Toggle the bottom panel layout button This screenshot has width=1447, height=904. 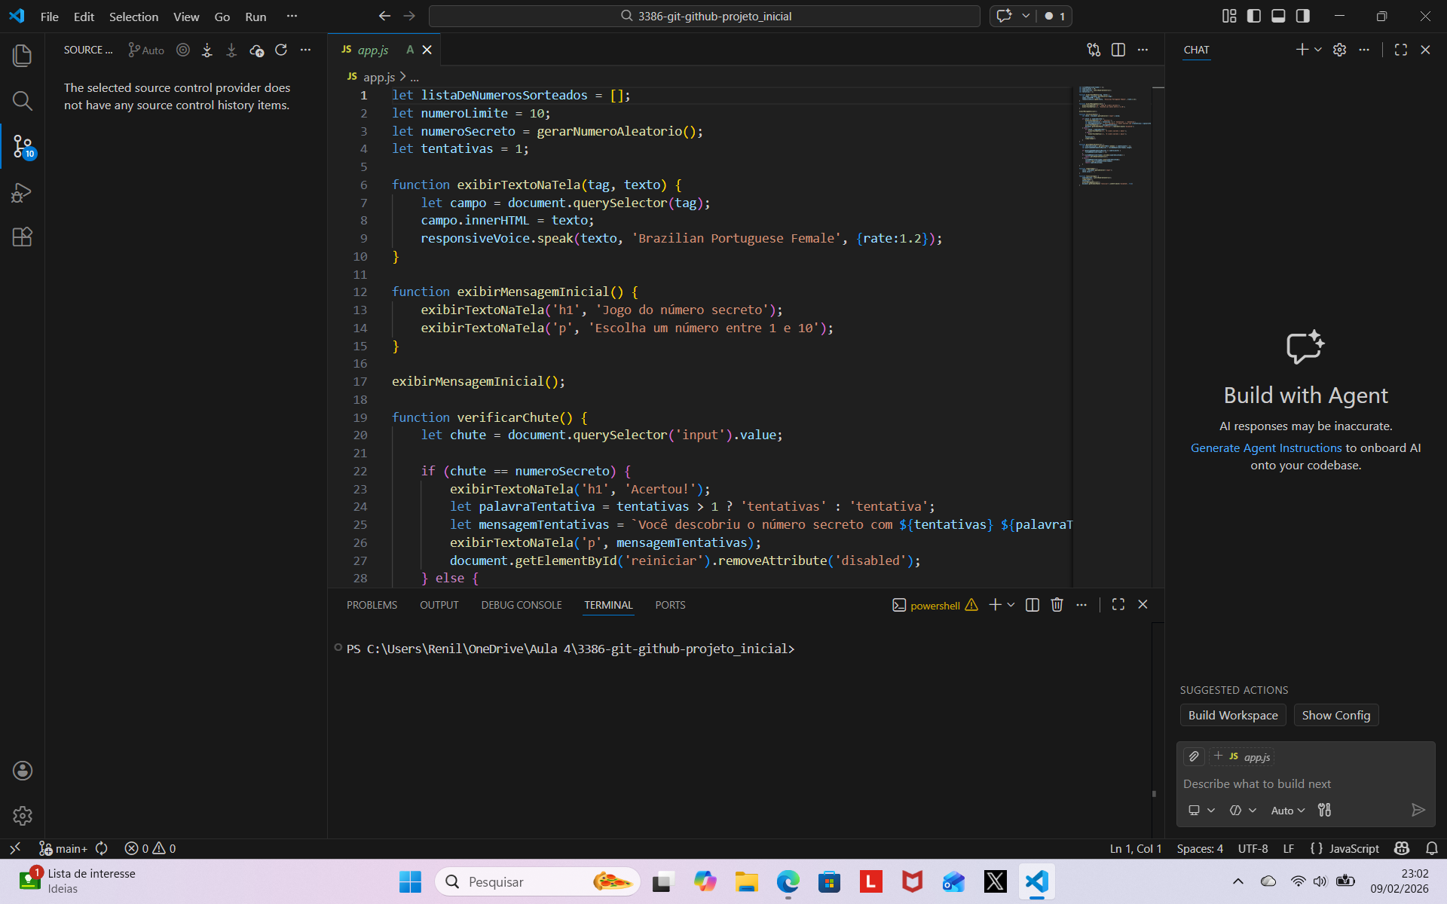coord(1278,16)
